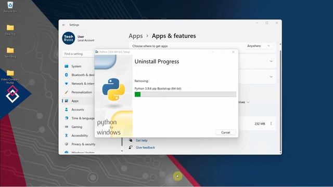Expand the second collapsed settings card chevron
The image size is (333, 187).
tap(271, 77)
